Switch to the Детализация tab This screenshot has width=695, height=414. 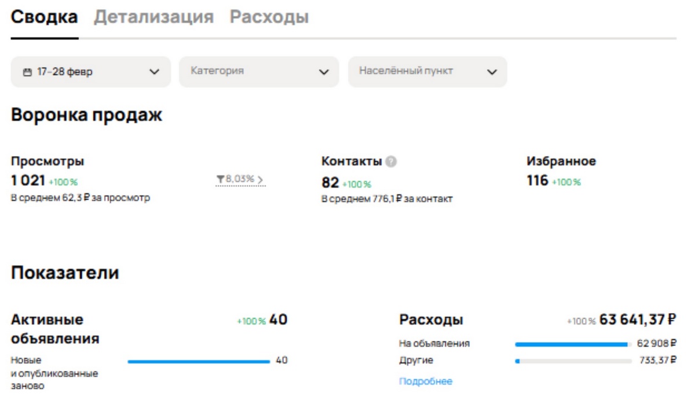pyautogui.click(x=153, y=17)
